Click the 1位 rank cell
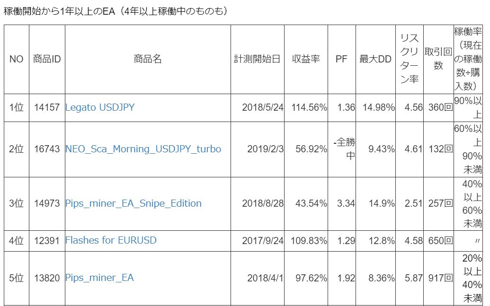The width and height of the screenshot is (490, 306). 17,107
